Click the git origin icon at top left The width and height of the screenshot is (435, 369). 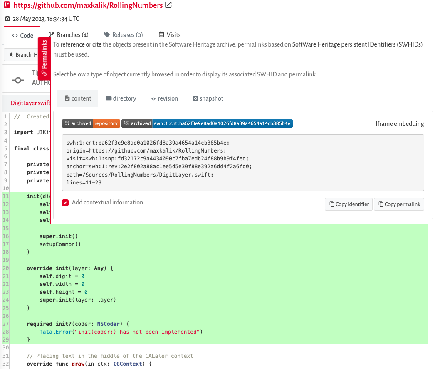[x=7, y=5]
